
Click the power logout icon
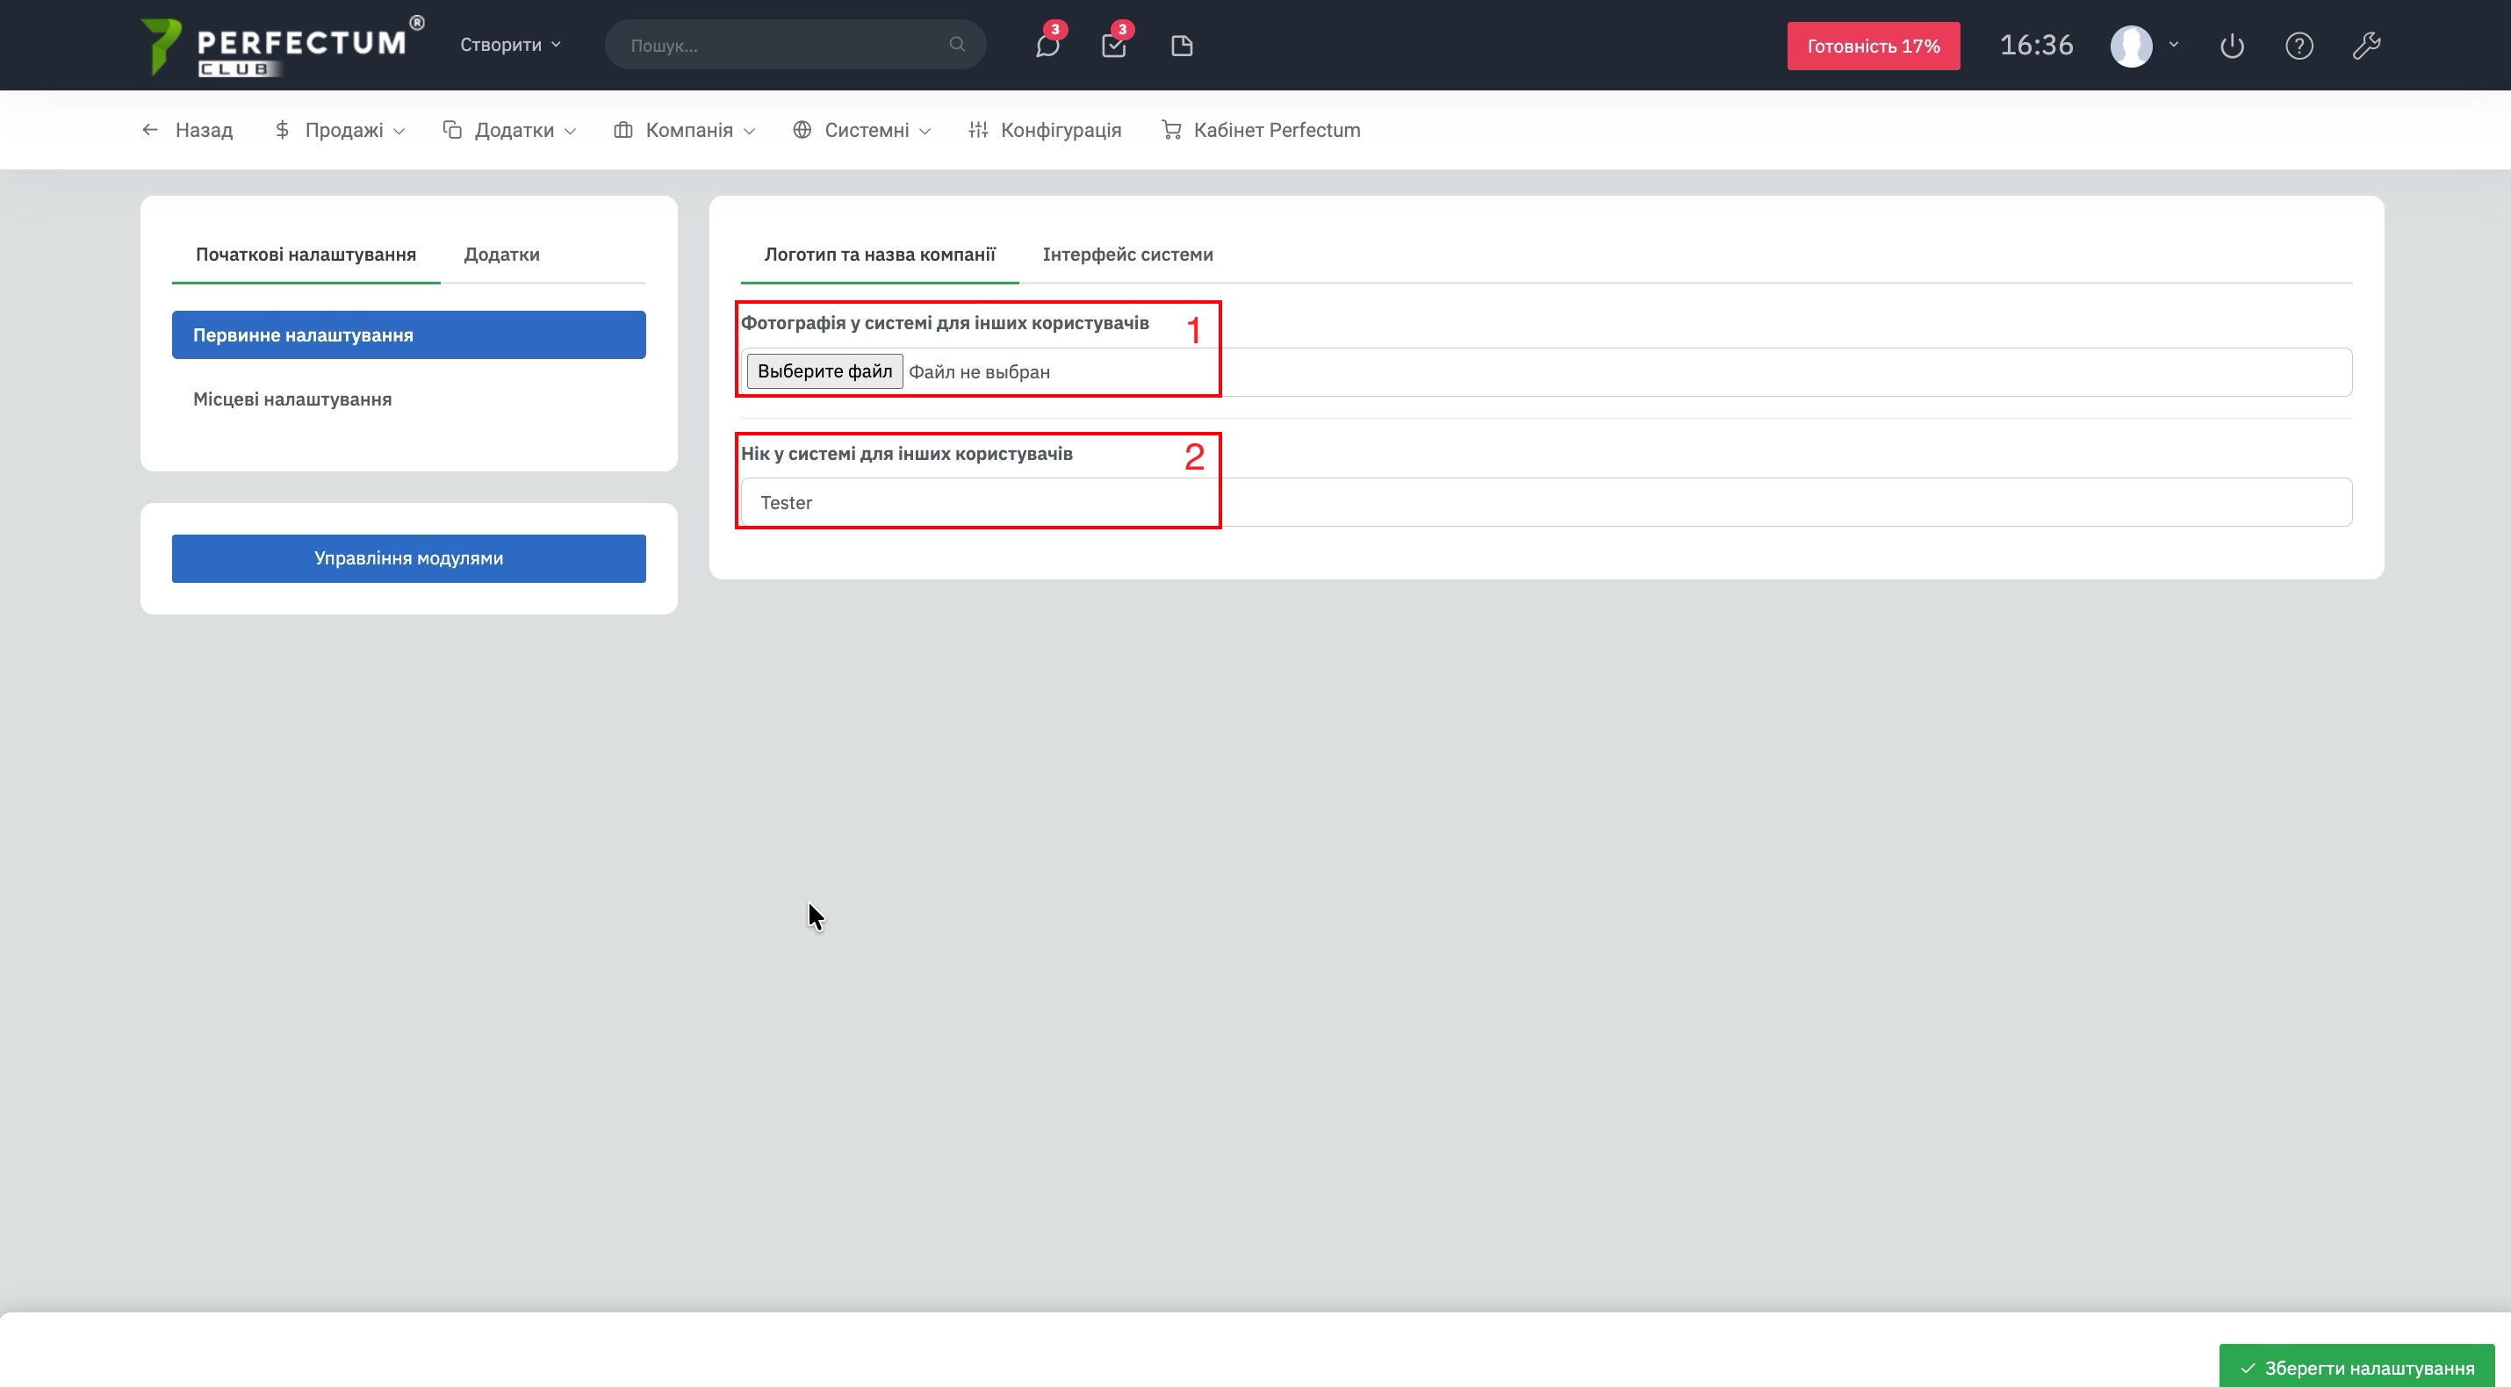pos(2231,46)
